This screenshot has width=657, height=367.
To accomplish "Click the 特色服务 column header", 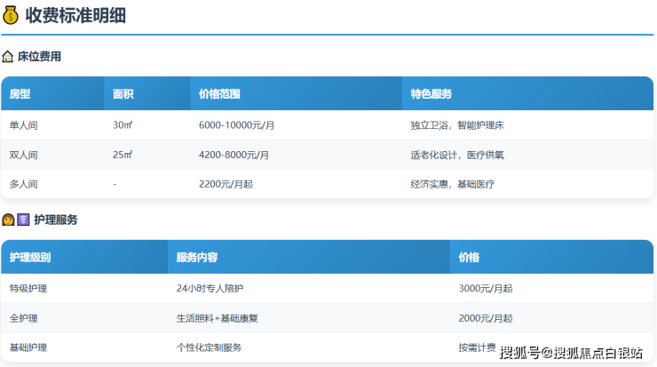I will 431,94.
